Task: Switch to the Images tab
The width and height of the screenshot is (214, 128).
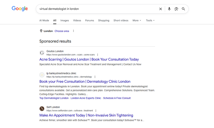Action: [x=64, y=20]
